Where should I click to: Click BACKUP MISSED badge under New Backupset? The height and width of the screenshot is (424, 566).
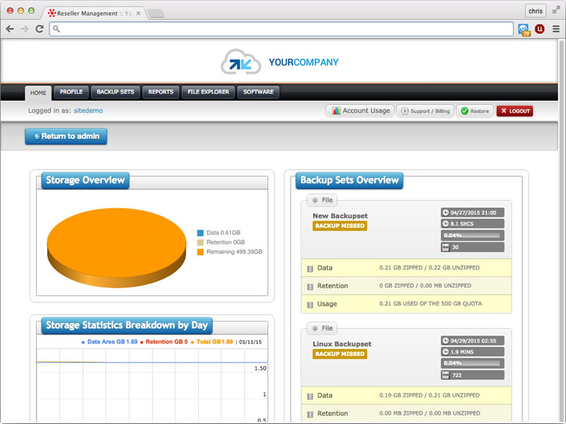point(340,226)
